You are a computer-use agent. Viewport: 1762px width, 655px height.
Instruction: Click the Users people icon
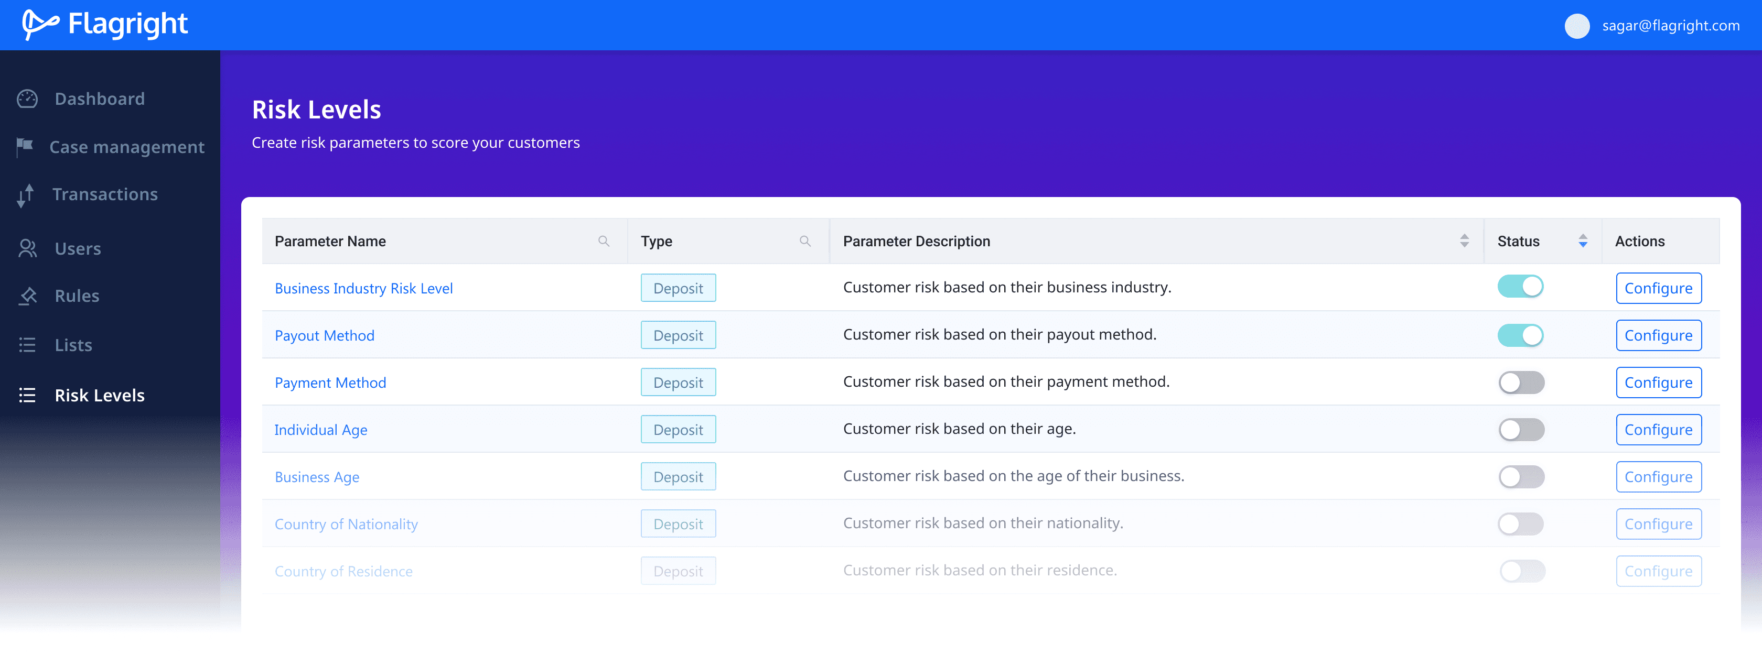pos(27,248)
